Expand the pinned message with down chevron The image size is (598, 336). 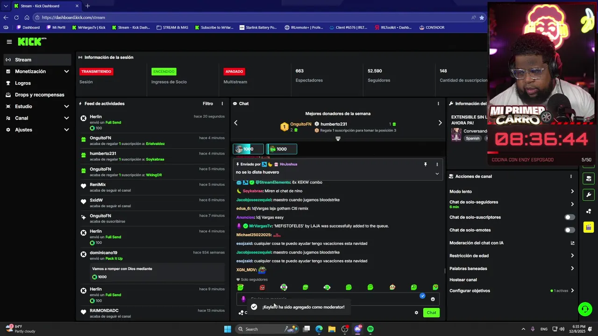(437, 174)
